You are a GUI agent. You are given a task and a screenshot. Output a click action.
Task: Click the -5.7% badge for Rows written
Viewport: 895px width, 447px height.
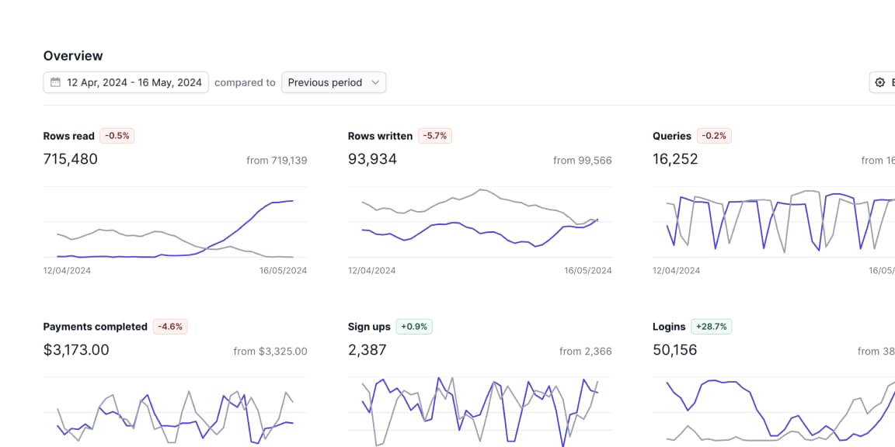coord(435,136)
